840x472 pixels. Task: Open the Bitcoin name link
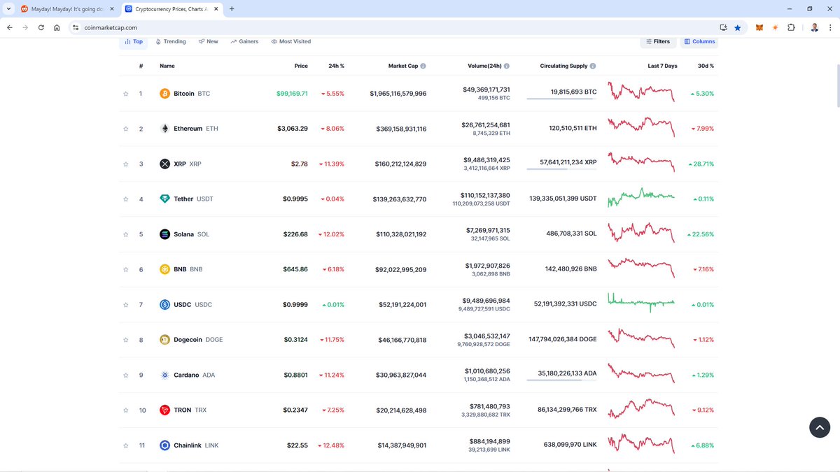184,94
